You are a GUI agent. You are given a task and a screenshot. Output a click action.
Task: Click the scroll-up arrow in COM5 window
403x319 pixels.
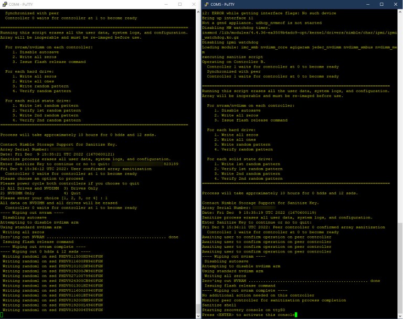[x=400, y=12]
